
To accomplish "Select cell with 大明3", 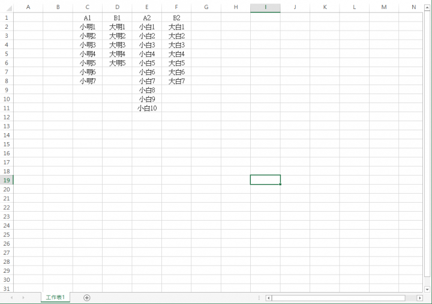I will tap(117, 45).
